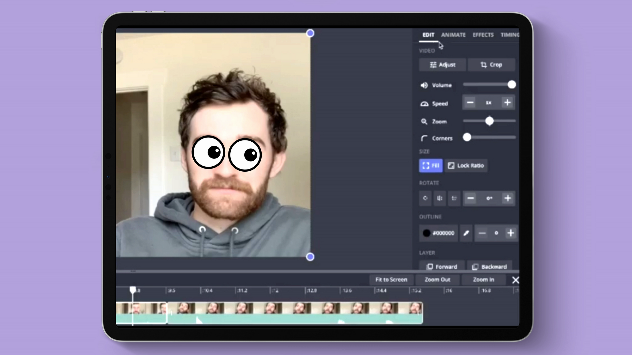The height and width of the screenshot is (355, 632).
Task: Open the Effects tab
Action: (483, 35)
